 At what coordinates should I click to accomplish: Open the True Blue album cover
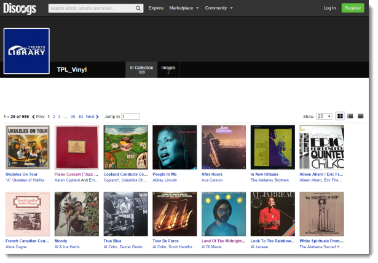click(x=125, y=214)
